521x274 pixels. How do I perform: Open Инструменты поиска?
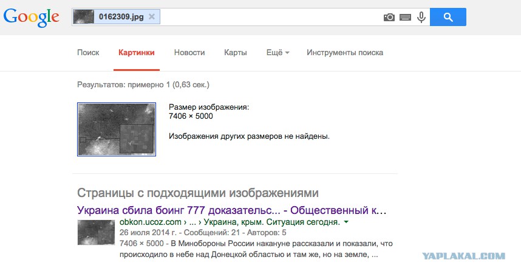345,52
